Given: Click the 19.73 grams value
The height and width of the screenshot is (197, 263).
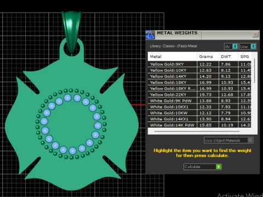Looking at the screenshot, I should pos(205,95).
